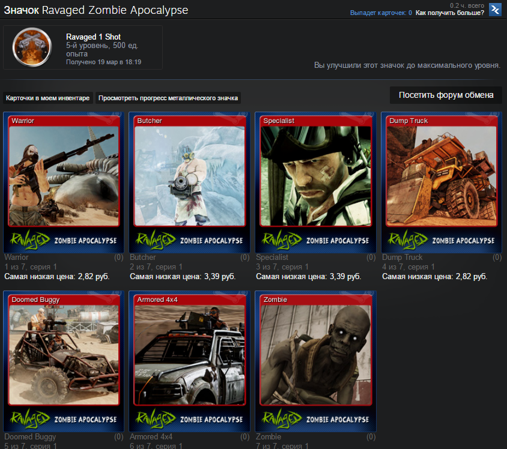Click Warrior lowest price 2,82 руб.
507x449 pixels.
(57, 277)
